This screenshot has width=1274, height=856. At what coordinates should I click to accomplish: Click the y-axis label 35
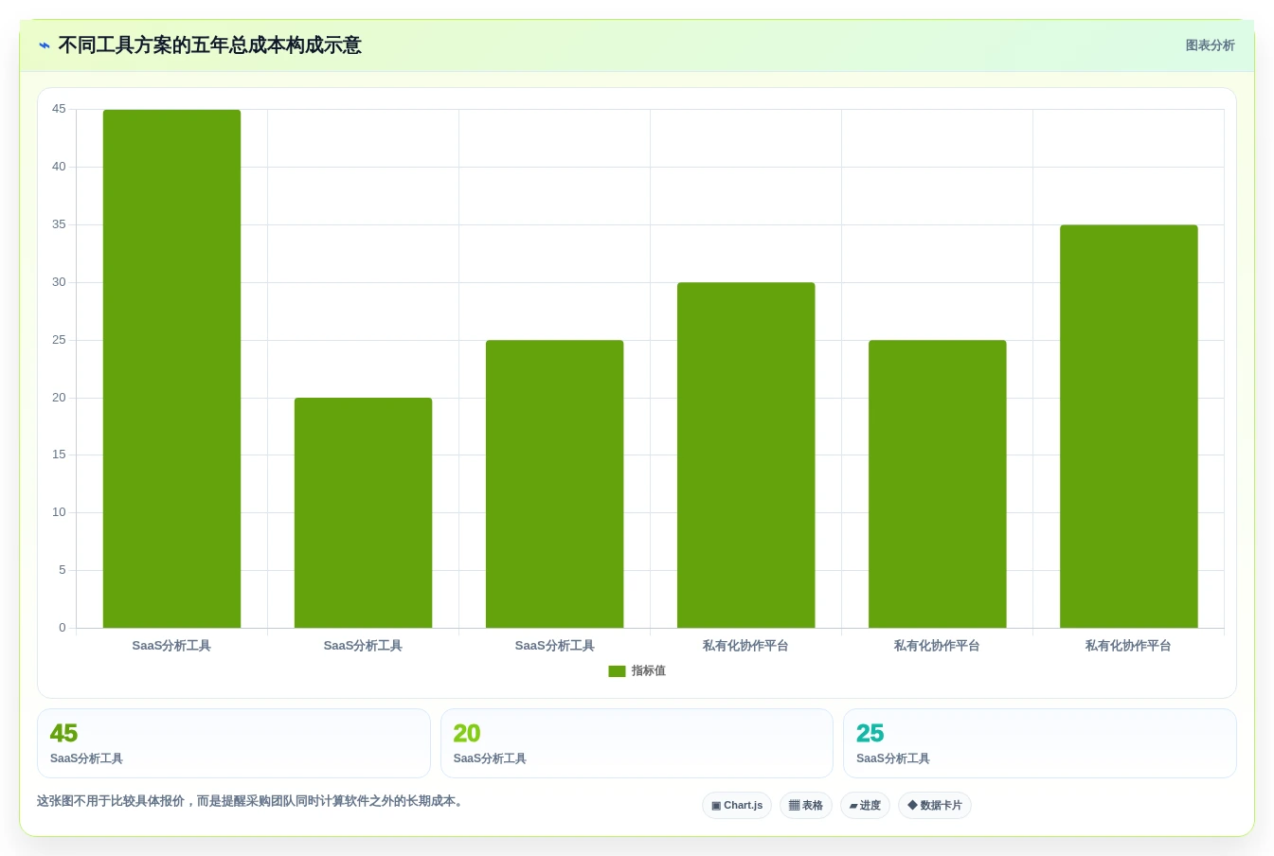(x=59, y=224)
